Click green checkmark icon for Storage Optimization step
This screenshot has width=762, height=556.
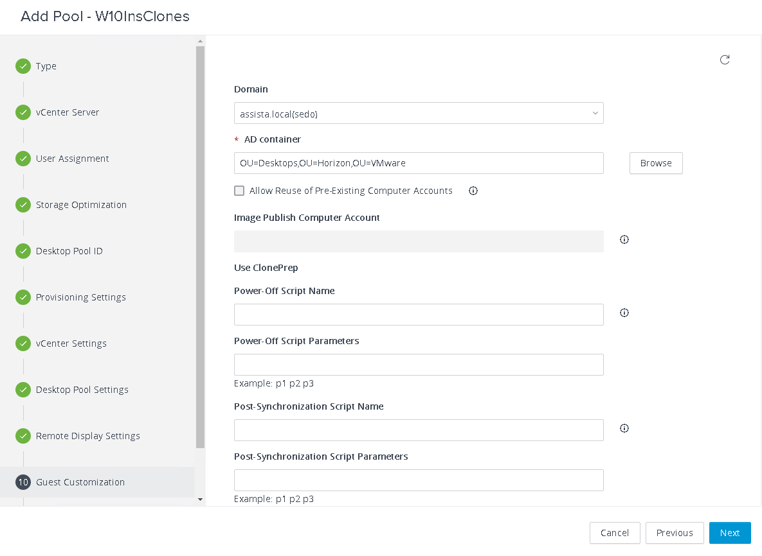(x=23, y=205)
